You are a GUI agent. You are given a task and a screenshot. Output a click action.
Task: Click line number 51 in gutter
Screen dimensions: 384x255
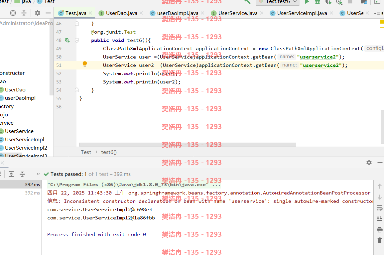(59, 65)
